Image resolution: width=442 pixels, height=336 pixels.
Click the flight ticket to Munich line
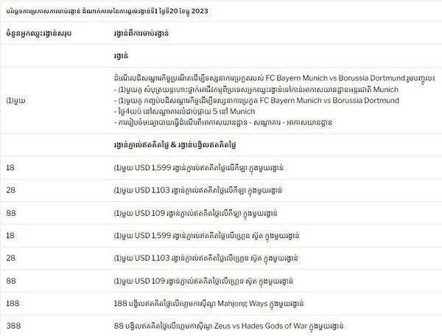(x=256, y=89)
